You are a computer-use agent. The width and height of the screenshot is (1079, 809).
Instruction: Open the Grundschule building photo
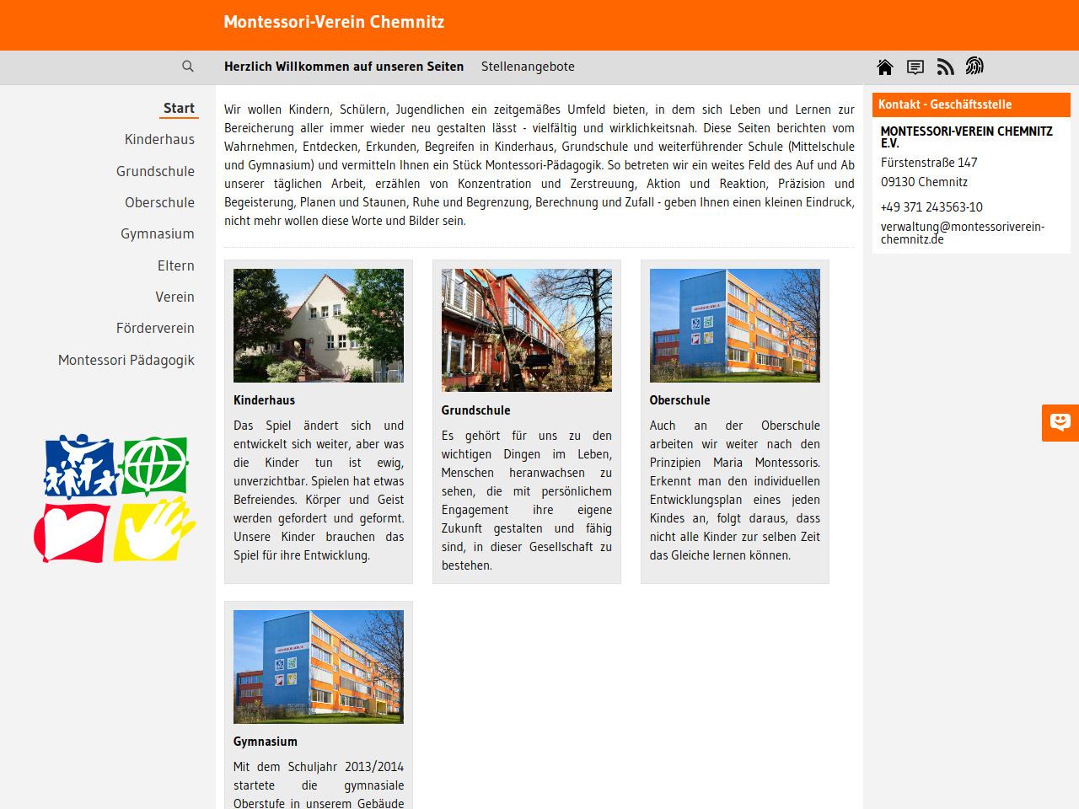(527, 330)
